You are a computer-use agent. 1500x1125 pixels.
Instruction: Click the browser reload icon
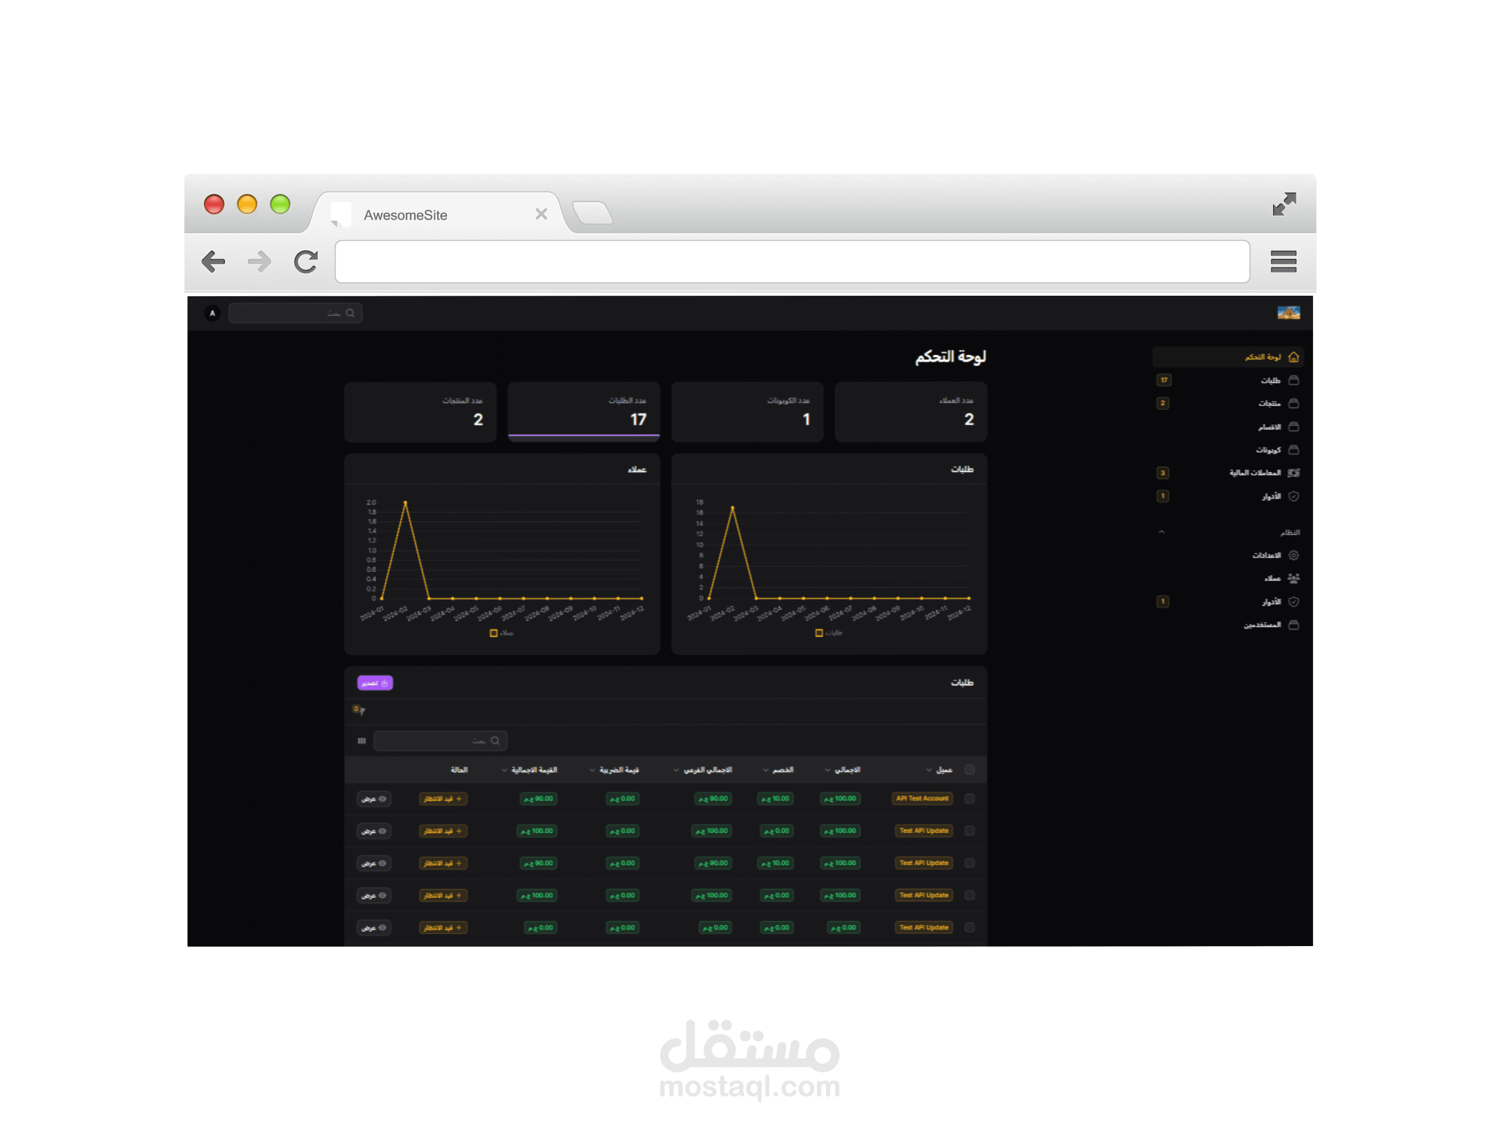(x=306, y=262)
